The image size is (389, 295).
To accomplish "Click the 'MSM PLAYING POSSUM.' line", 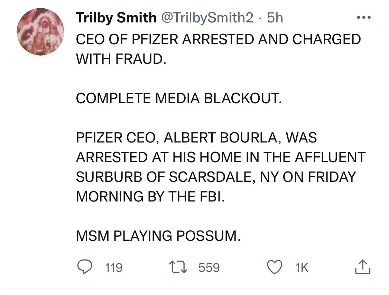I will (157, 236).
